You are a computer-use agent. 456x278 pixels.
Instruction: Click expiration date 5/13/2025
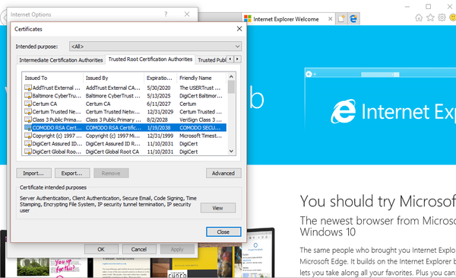point(159,95)
